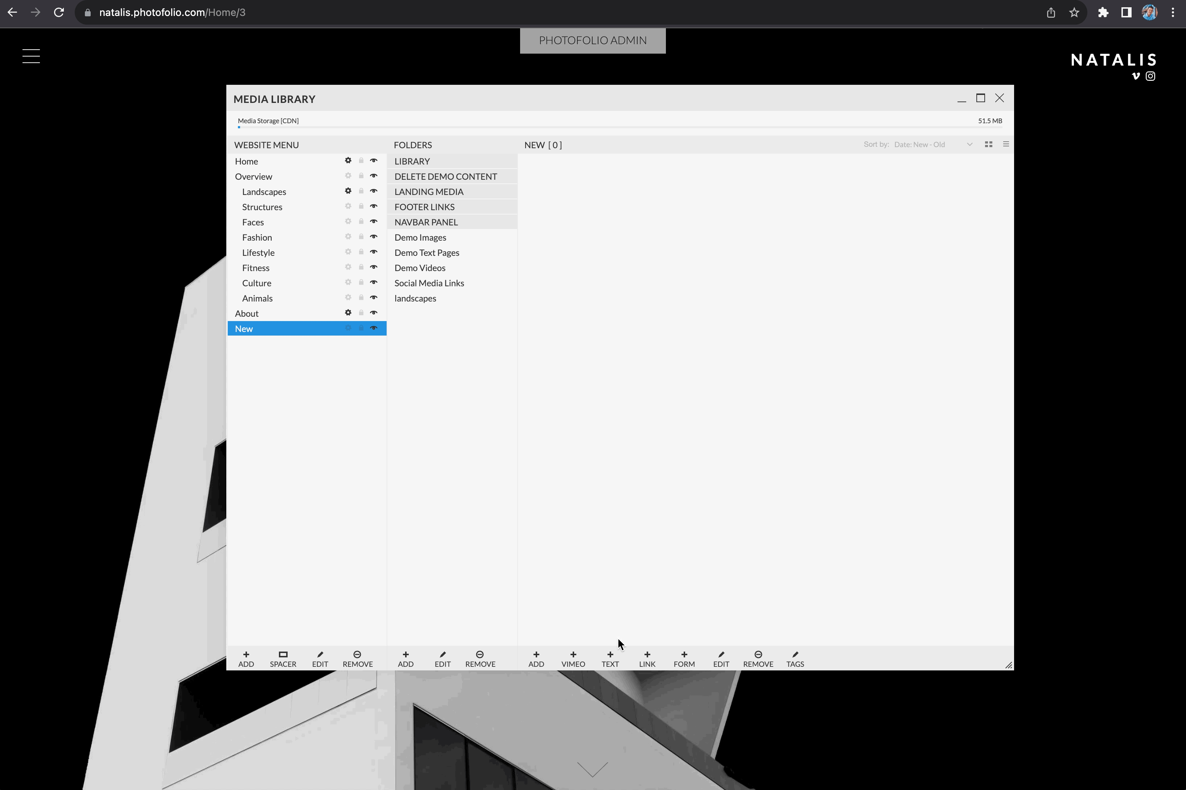Click the Instagram icon under NATALIS
This screenshot has width=1186, height=790.
click(1150, 76)
